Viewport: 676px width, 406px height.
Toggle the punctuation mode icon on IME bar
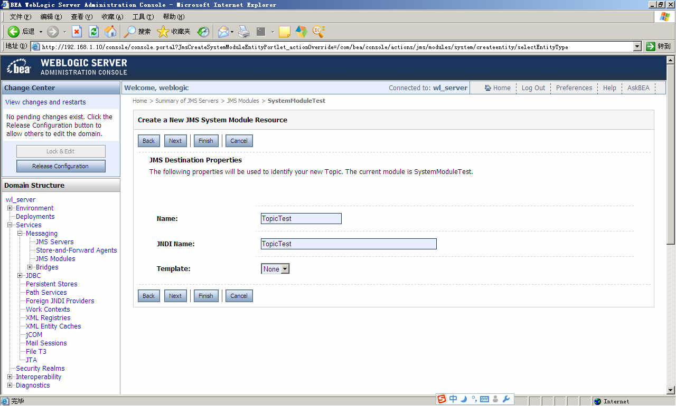(x=474, y=399)
